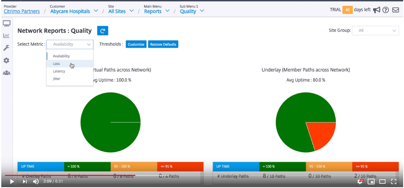This screenshot has width=404, height=188.
Task: Click the Reports main menu link
Action: (x=153, y=11)
